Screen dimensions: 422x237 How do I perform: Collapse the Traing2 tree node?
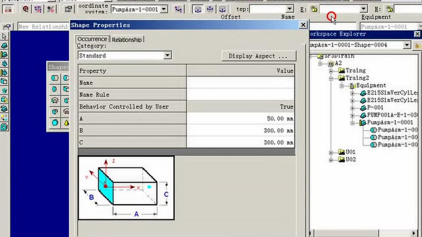pyautogui.click(x=331, y=78)
